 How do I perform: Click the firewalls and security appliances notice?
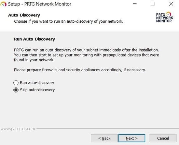tap(80, 70)
